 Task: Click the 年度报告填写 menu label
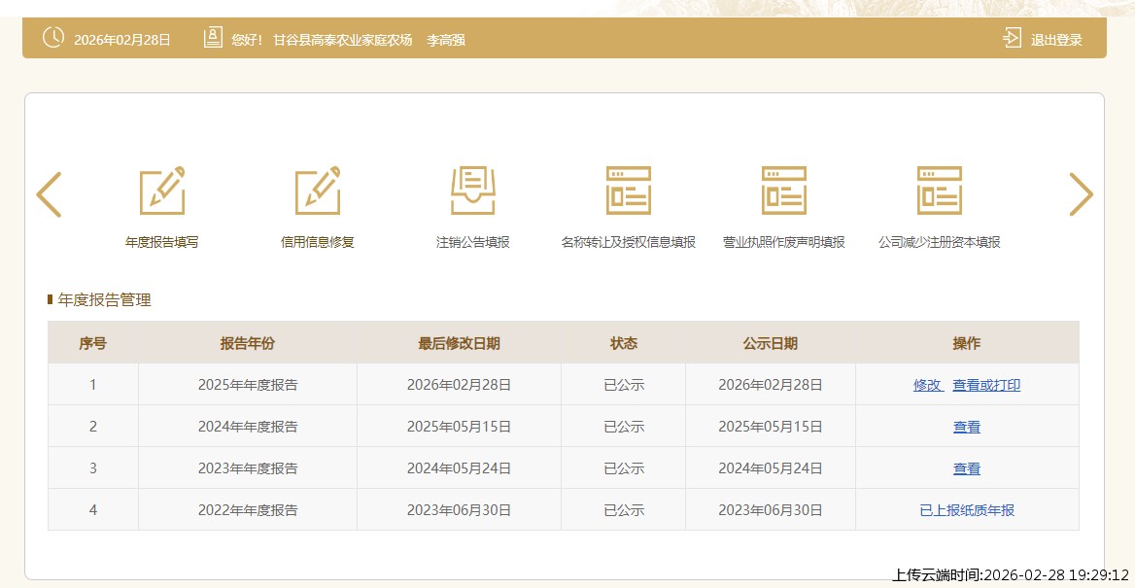click(x=162, y=242)
